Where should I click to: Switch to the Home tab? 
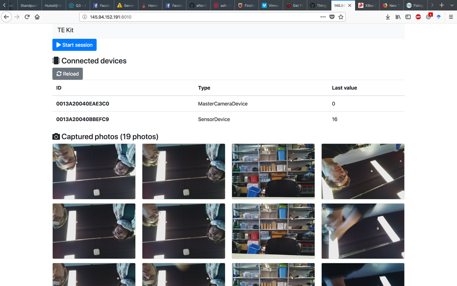click(x=150, y=5)
